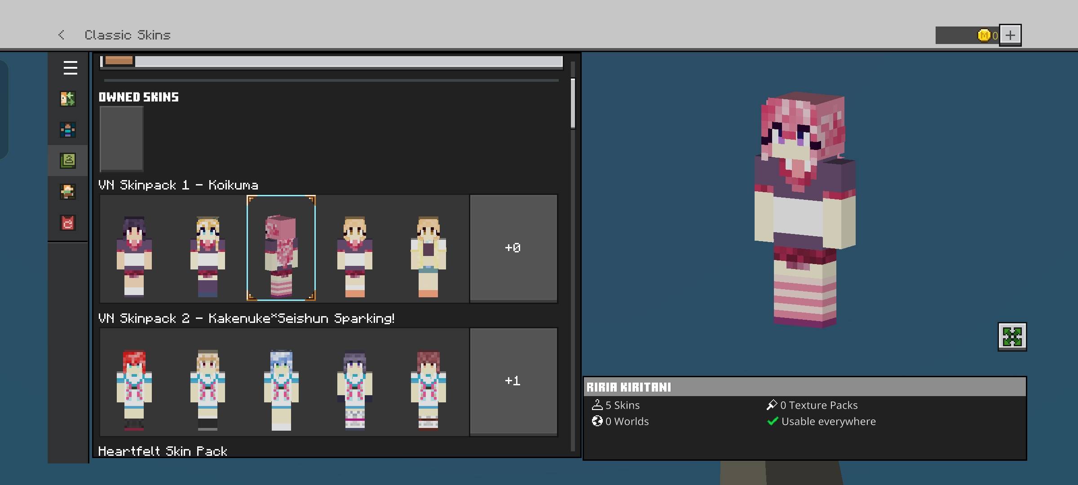This screenshot has width=1078, height=485.
Task: Select the brown-haired Sparking skin
Action: pos(428,390)
